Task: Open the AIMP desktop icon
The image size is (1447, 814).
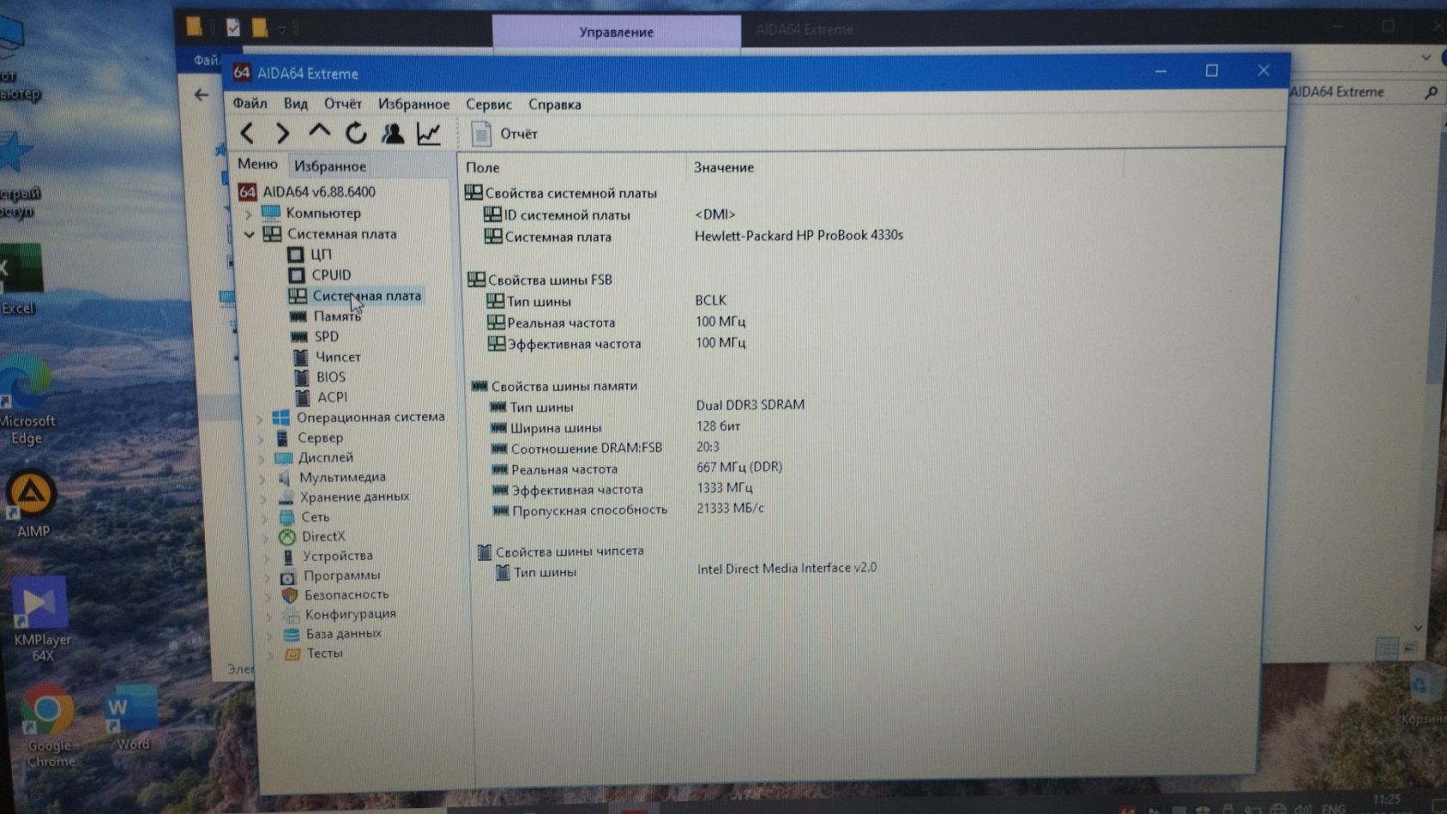Action: point(33,504)
